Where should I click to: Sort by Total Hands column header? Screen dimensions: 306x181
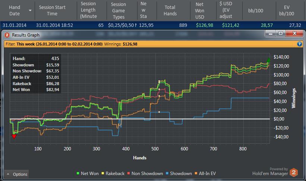170,10
